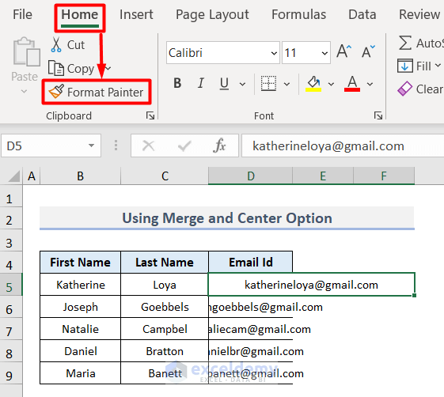Select the title Using Merge and Center Option

click(x=227, y=218)
